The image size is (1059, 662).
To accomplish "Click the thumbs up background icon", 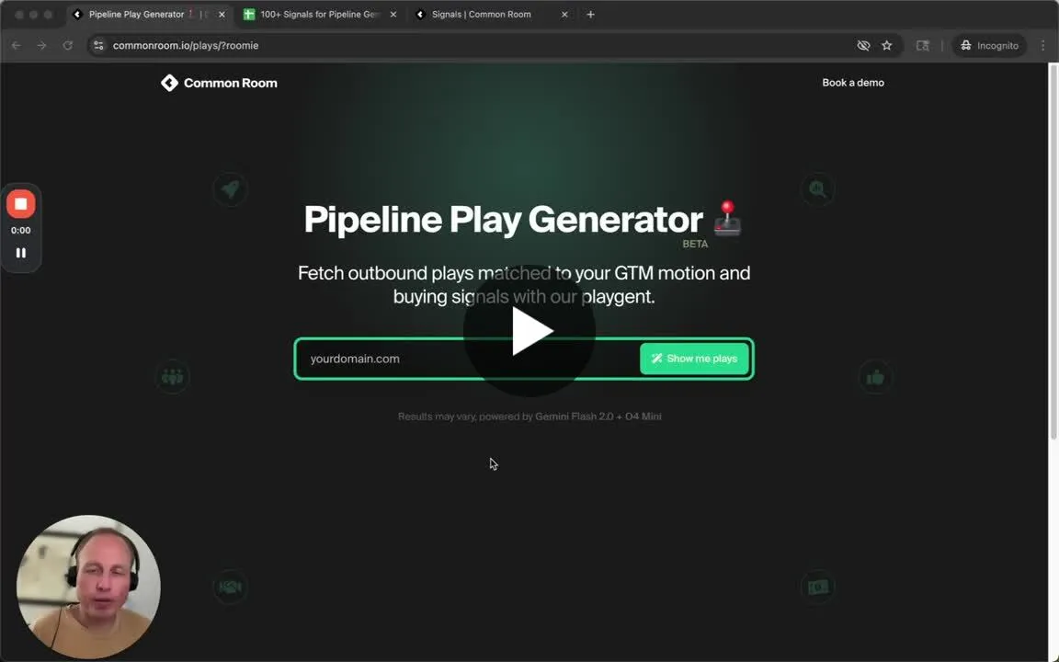I will tap(874, 377).
